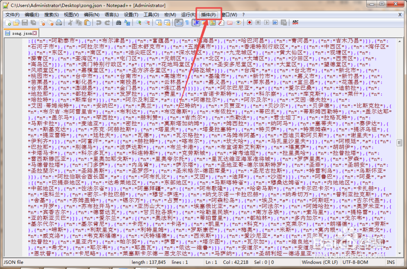Screen dimensions: 407x269
Task: Toggle INS insert mode indicator
Action: pos(391,262)
